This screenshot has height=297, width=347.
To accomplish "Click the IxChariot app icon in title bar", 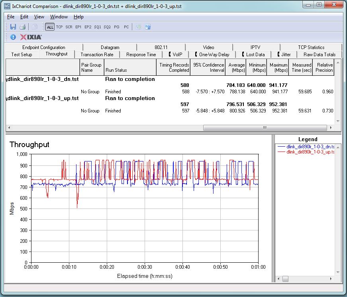I will pos(7,6).
